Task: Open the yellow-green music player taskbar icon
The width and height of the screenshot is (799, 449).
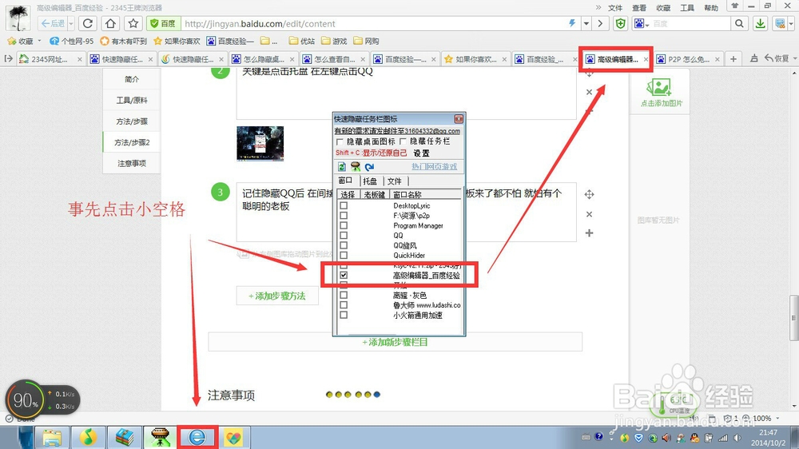Action: pyautogui.click(x=88, y=437)
